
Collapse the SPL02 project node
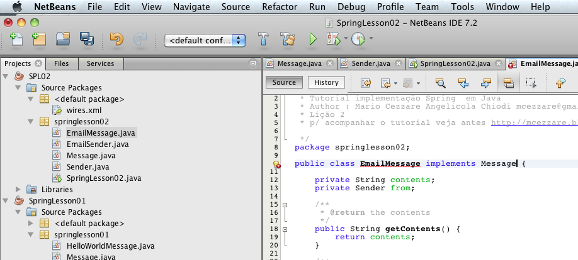(5, 77)
